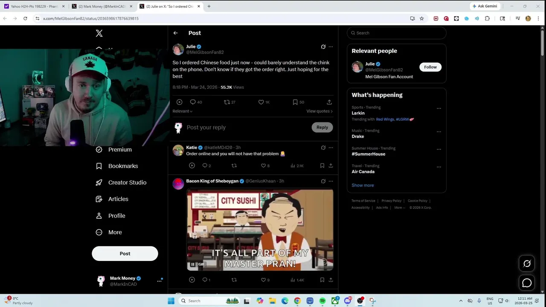This screenshot has width=546, height=307.
Task: Bookmark Katie's reply
Action: (x=322, y=165)
